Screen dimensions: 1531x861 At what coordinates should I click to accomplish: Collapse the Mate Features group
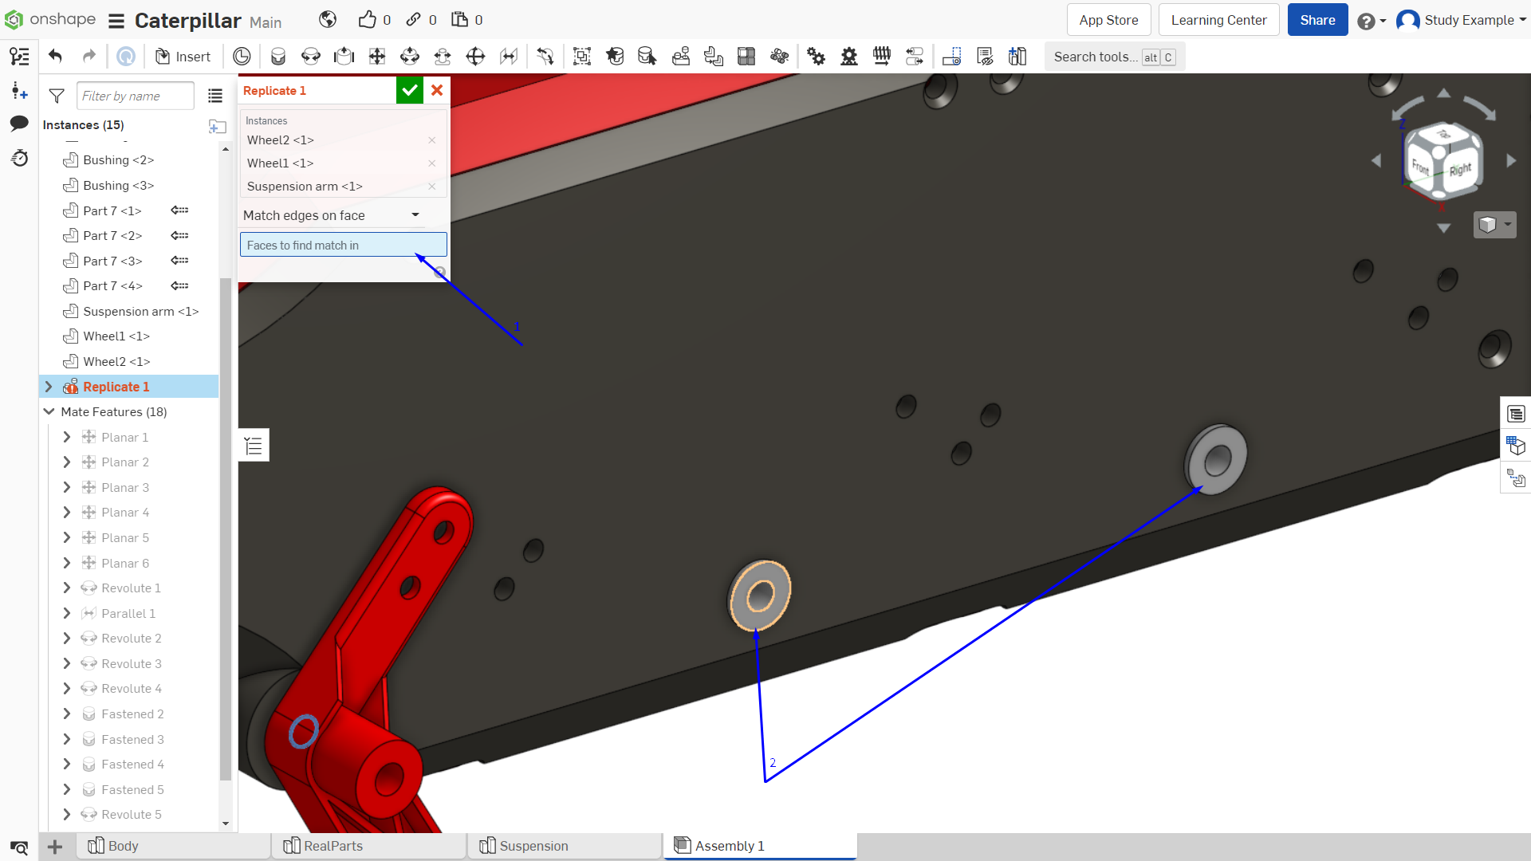tap(49, 412)
